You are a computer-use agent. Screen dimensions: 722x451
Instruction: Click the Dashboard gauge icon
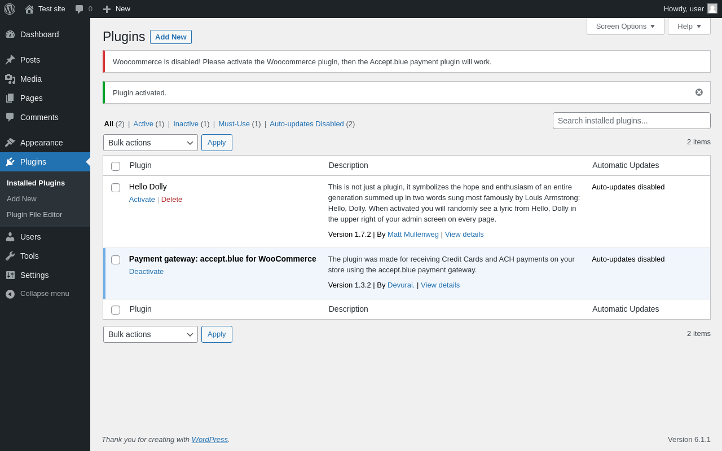click(x=10, y=34)
